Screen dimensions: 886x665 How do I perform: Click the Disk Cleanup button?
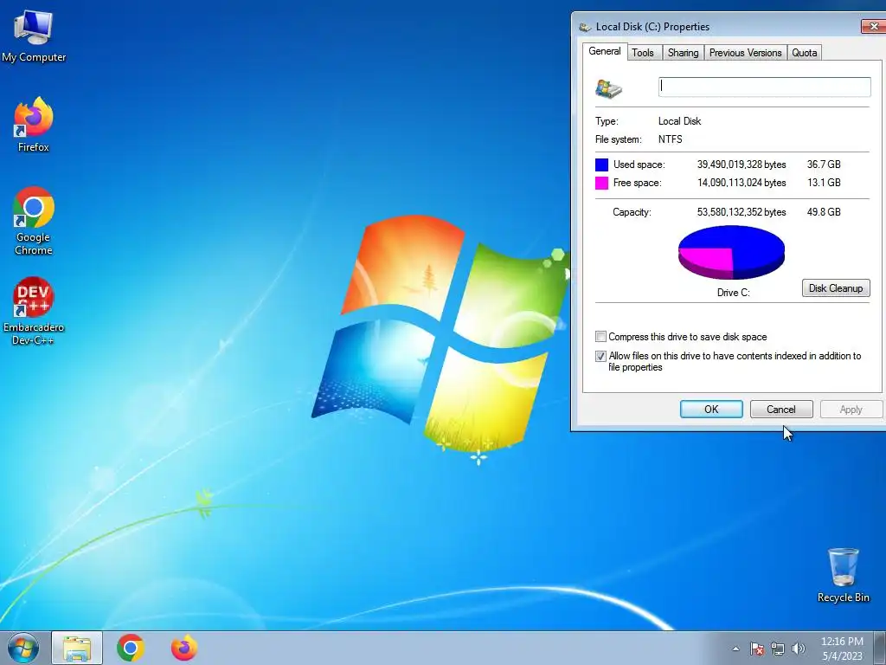(x=836, y=287)
